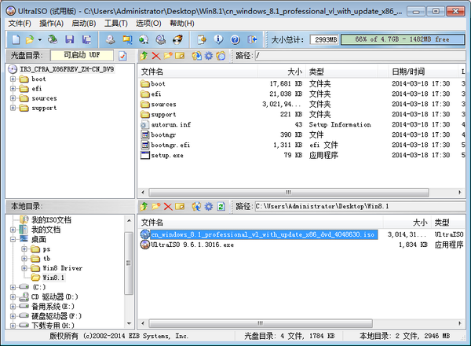Click the Up folder icon in disc pane
The height and width of the screenshot is (346, 471).
click(x=144, y=56)
